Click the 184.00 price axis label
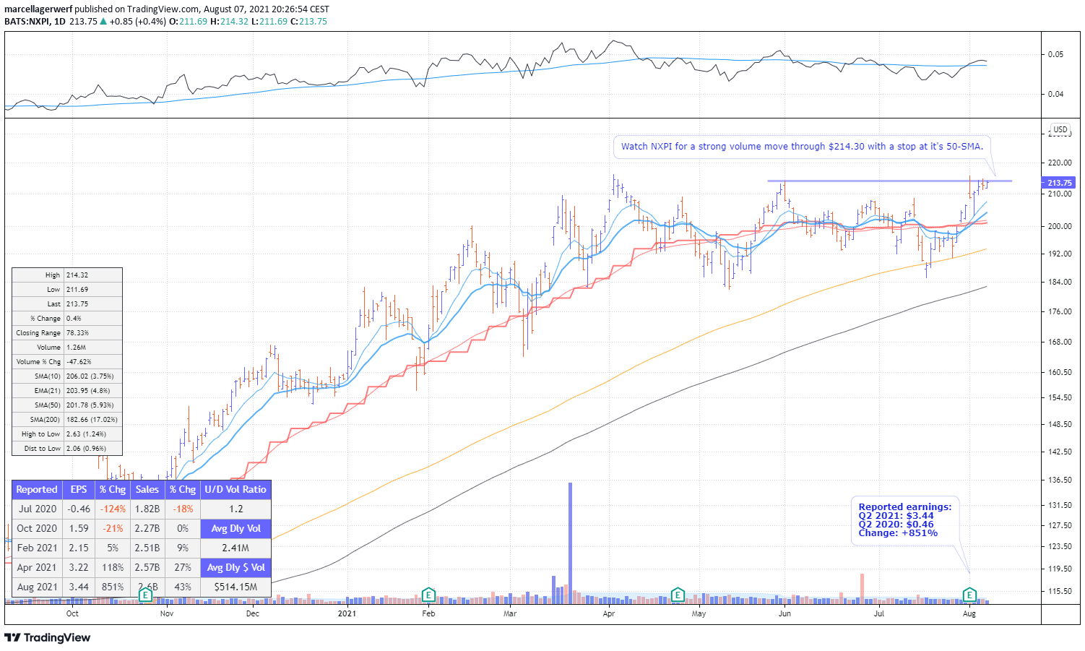 [1060, 283]
